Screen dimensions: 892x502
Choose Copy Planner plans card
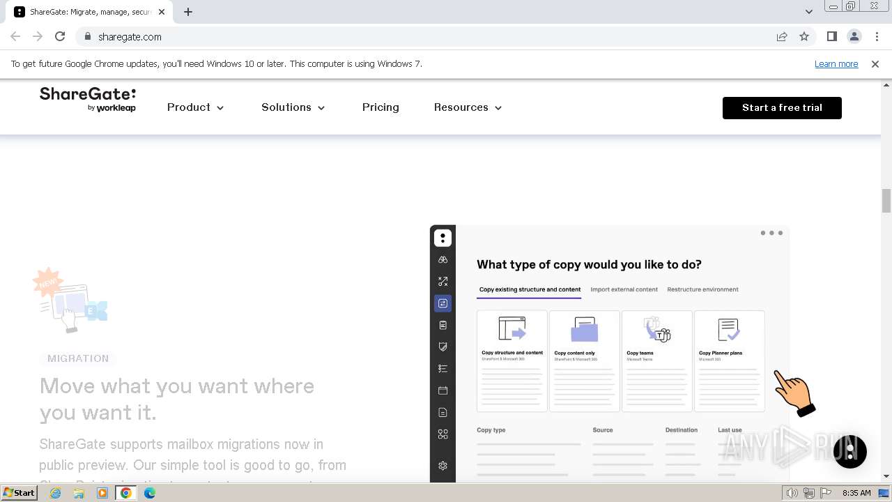point(730,361)
